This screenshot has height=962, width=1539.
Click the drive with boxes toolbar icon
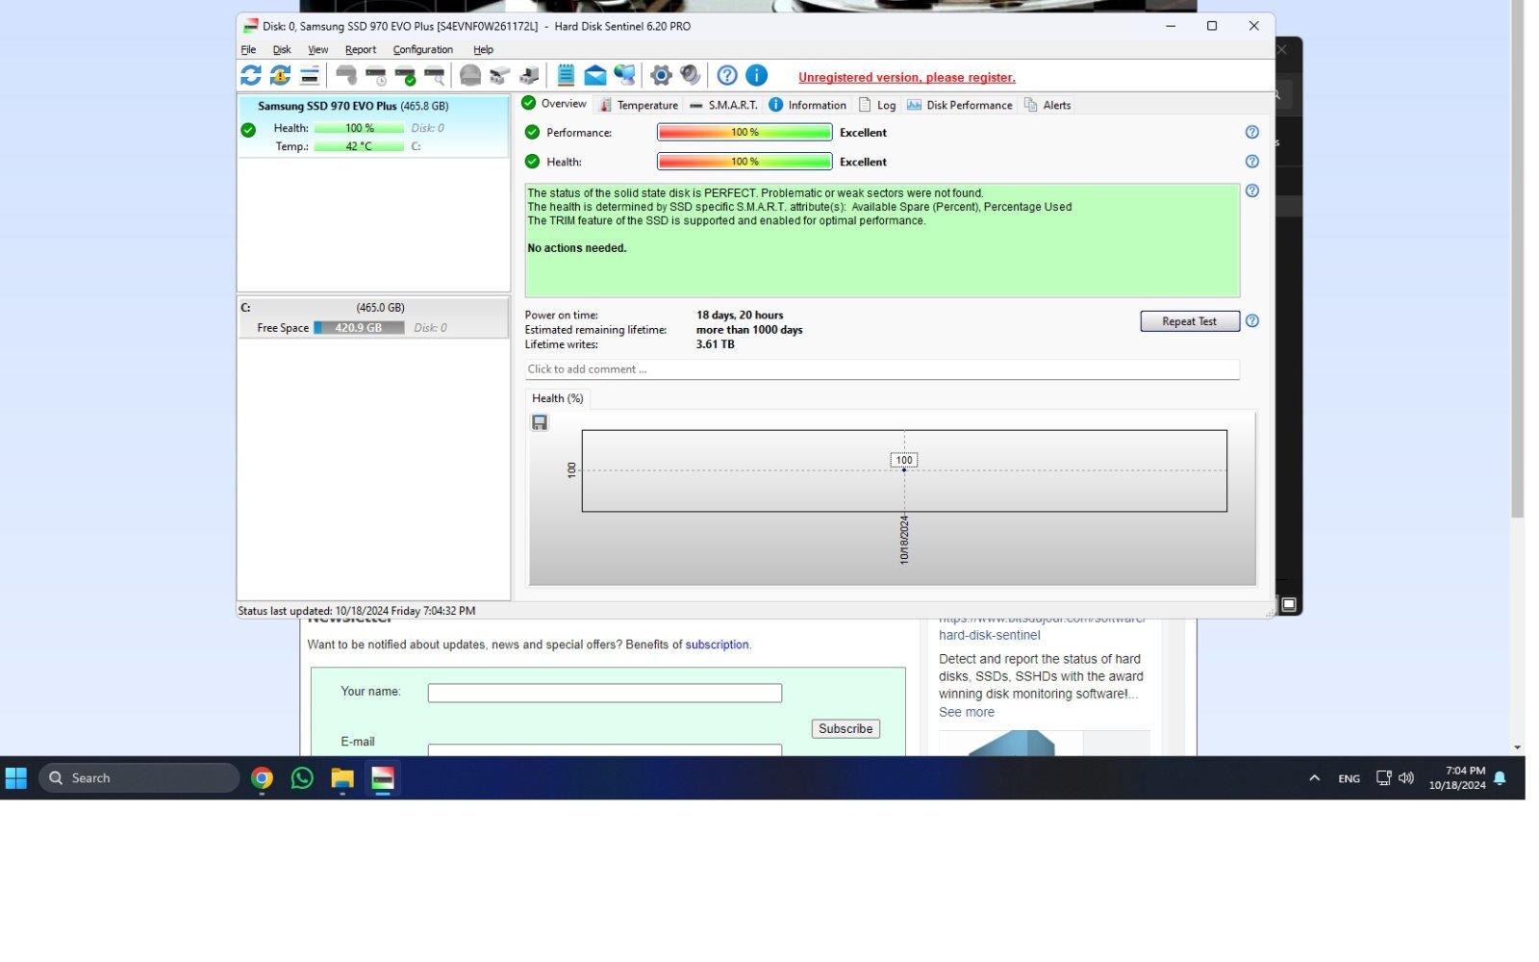coord(529,75)
